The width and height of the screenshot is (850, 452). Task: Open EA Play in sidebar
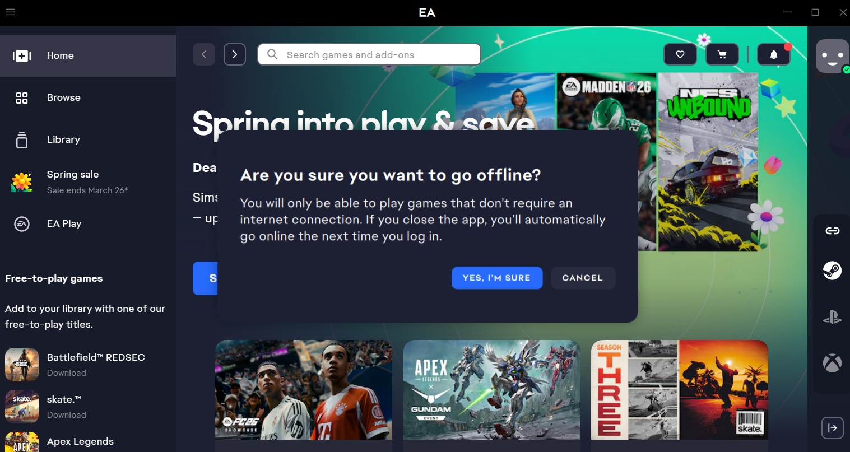click(88, 223)
